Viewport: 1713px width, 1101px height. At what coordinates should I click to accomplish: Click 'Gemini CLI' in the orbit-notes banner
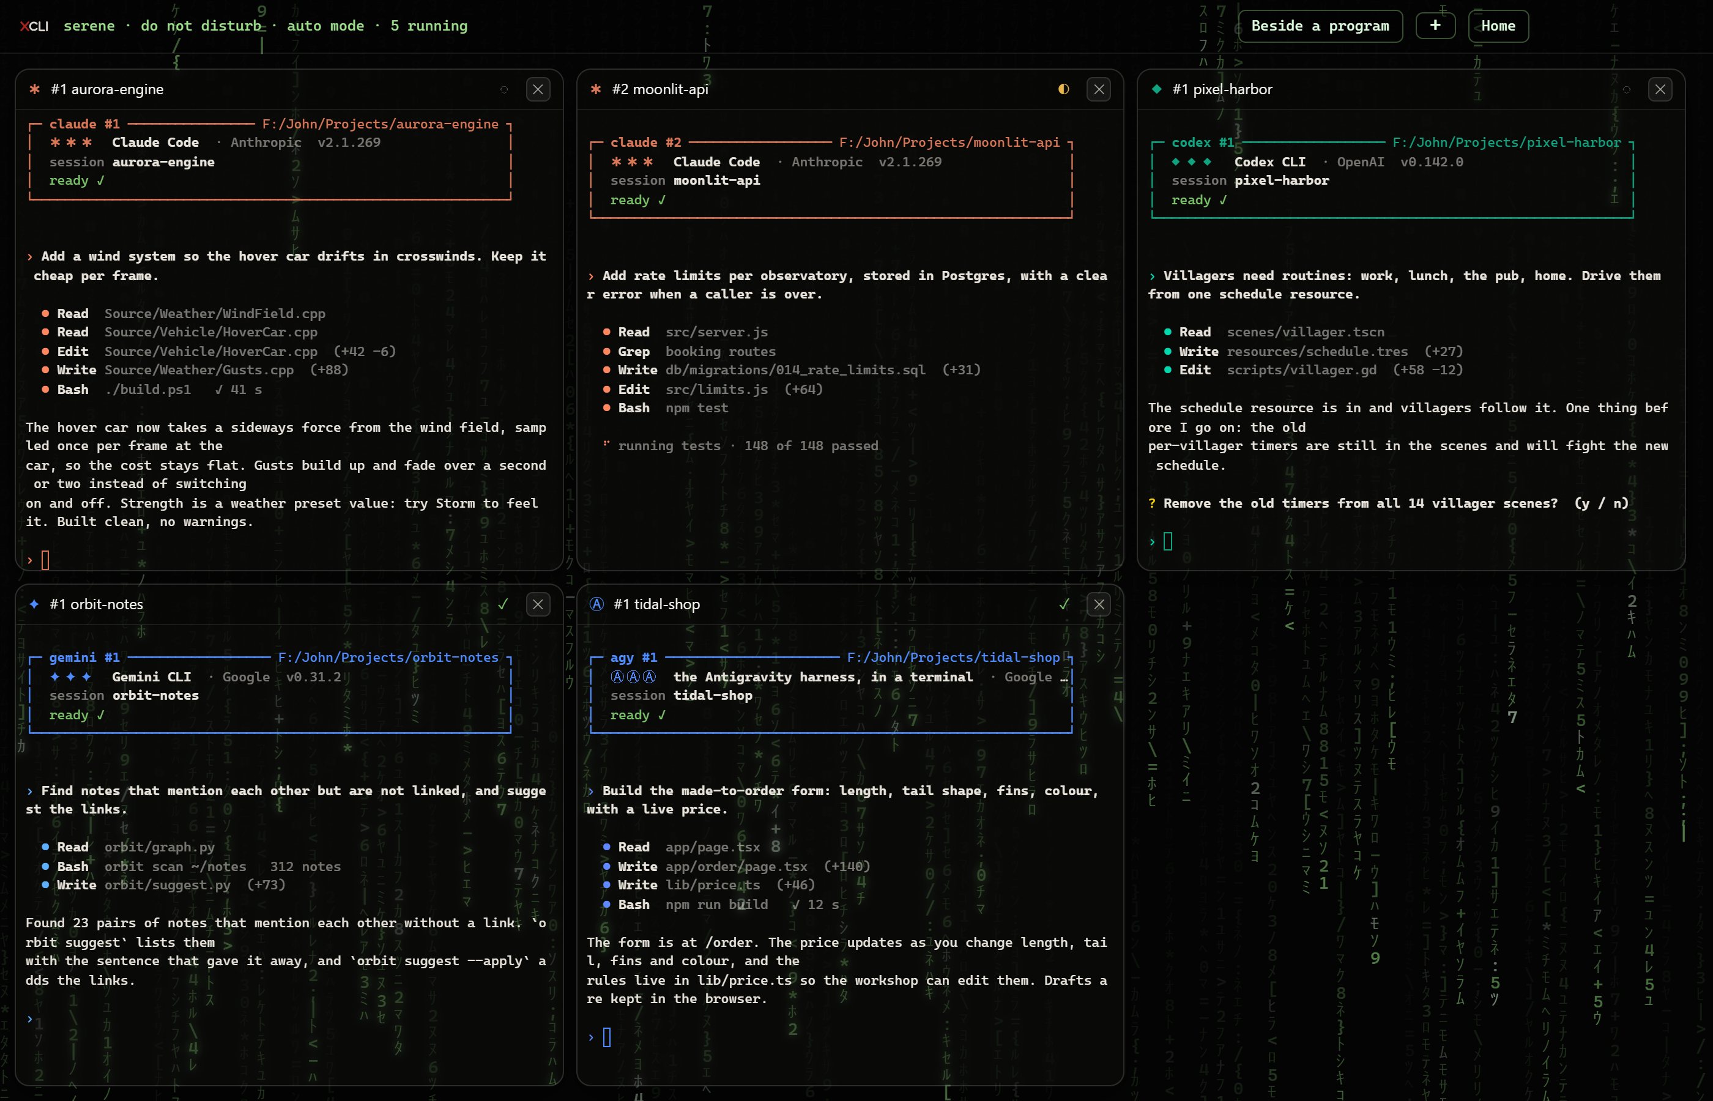(x=152, y=677)
